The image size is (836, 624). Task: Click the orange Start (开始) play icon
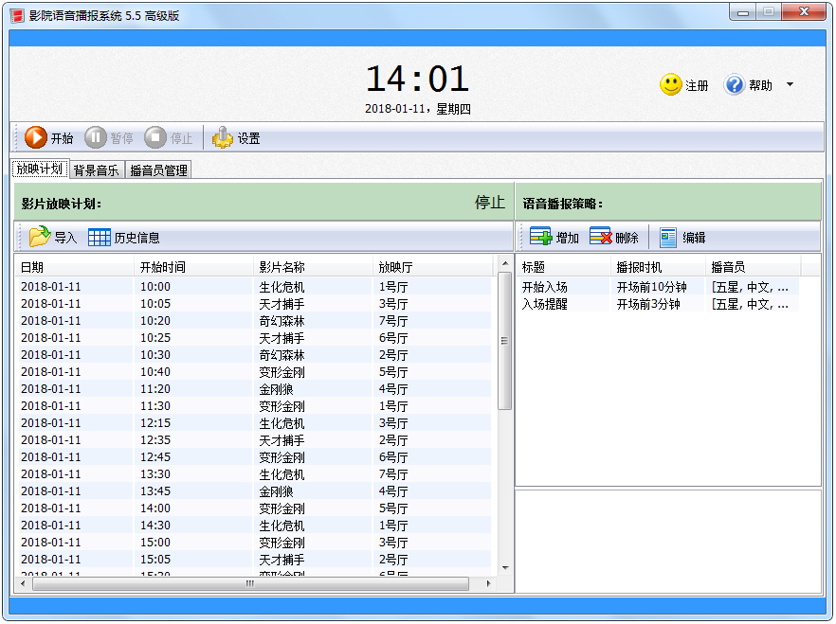click(x=36, y=137)
